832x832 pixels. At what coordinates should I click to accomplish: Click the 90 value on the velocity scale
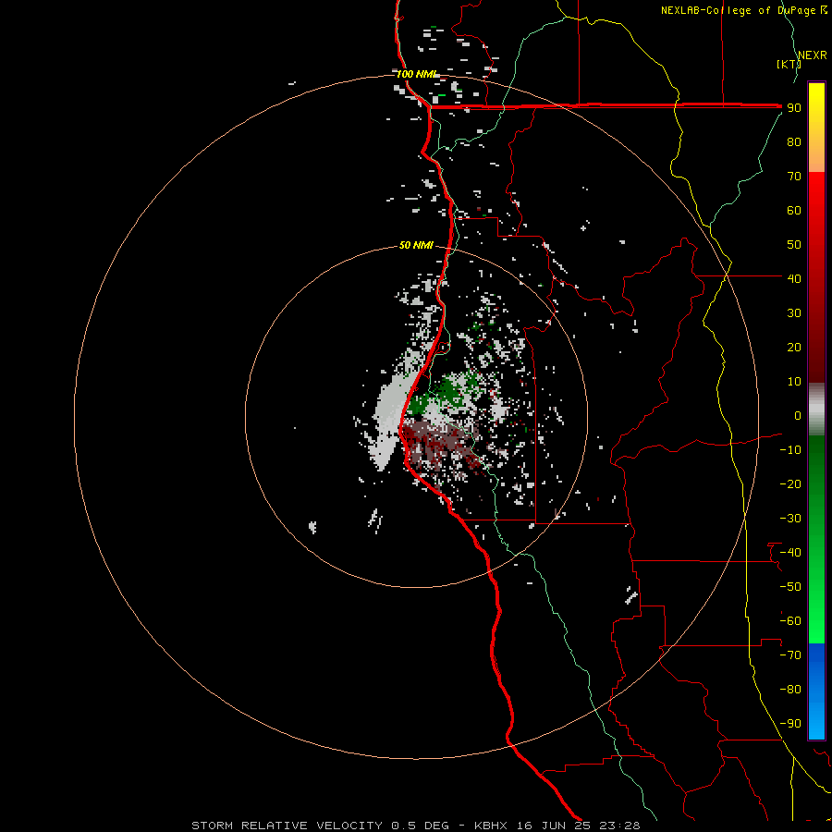tap(794, 108)
